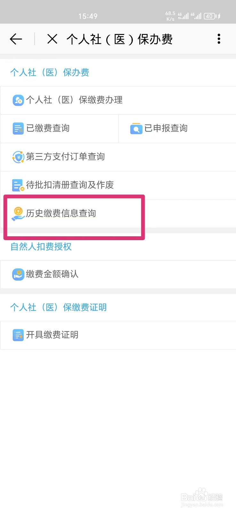This screenshot has height=513, width=236.
Task: Open 个人社(医)保缴费办理 entry
Action: pos(118,100)
